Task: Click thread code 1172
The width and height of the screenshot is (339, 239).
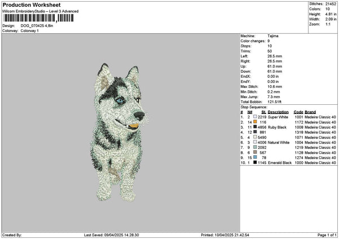Action: click(x=299, y=122)
